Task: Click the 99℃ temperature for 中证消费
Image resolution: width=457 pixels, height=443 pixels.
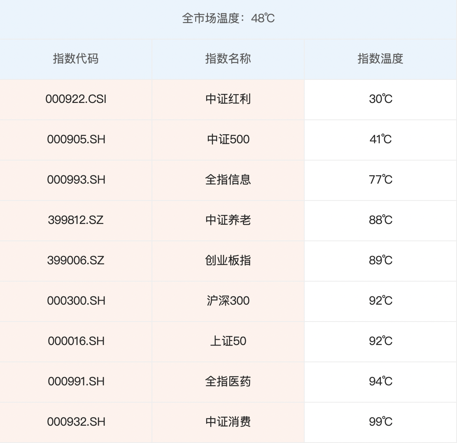Action: pos(380,422)
